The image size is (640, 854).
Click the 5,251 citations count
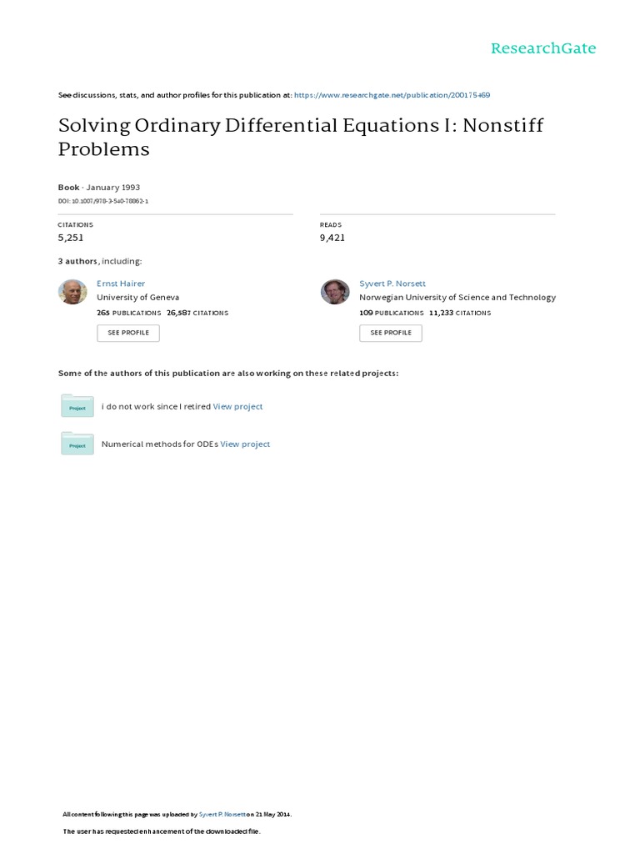pyautogui.click(x=71, y=238)
